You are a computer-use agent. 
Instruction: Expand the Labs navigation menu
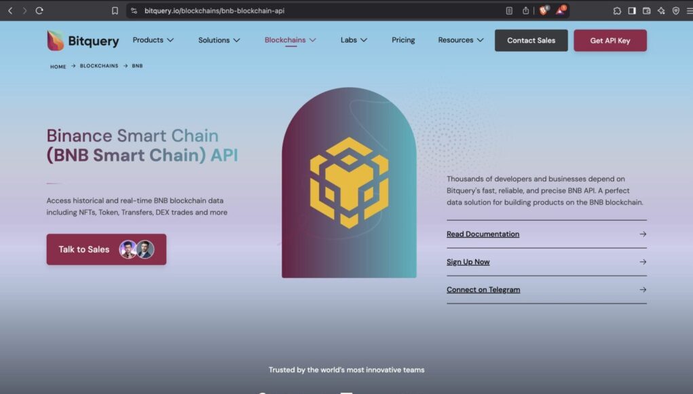coord(354,40)
